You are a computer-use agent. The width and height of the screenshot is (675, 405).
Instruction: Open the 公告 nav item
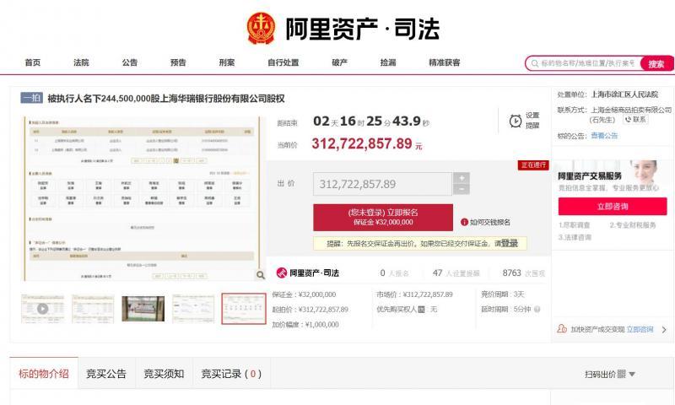point(130,62)
